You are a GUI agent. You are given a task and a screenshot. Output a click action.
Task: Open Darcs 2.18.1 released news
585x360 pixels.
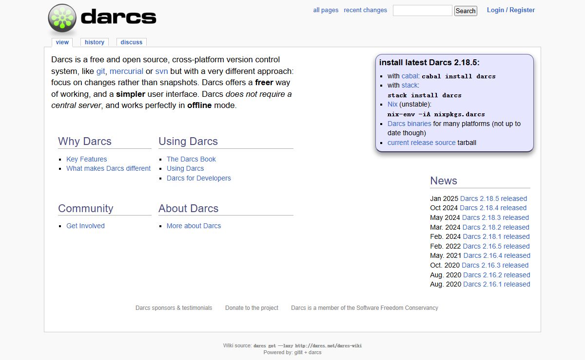pyautogui.click(x=496, y=236)
